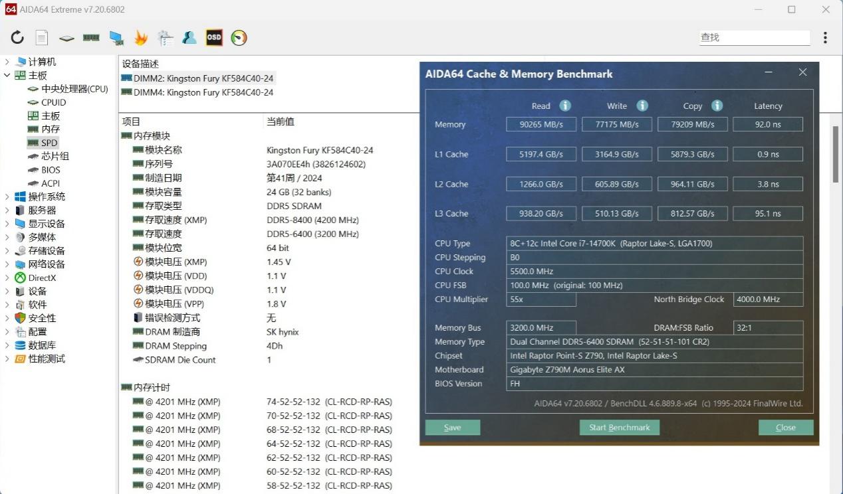Click the 内存计时 section header
Screen dimensions: 843x494
(146, 387)
